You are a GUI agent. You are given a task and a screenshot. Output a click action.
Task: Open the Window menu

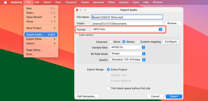point(158,2)
